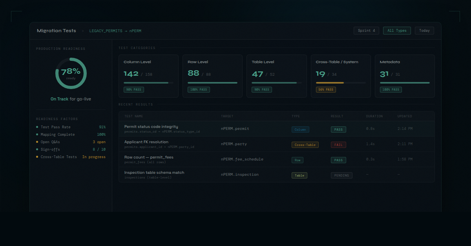The image size is (471, 246).
Task: Click the Column Level progress bar
Action: tap(148, 83)
